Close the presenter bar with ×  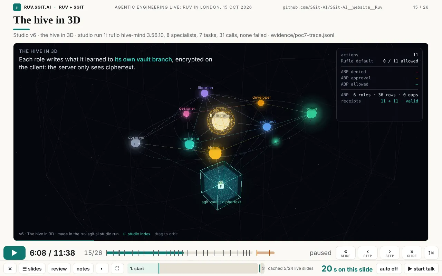(10, 269)
